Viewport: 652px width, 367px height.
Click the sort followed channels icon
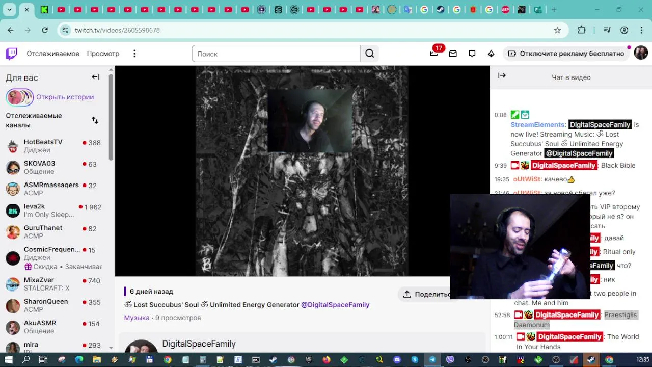(95, 120)
